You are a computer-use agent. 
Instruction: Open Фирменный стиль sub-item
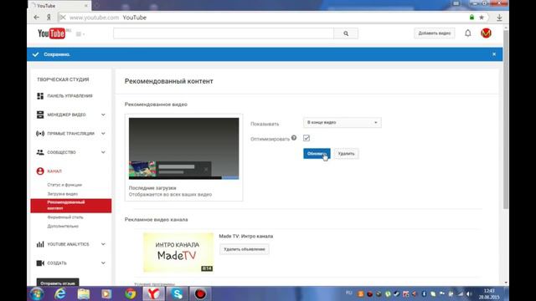click(65, 217)
